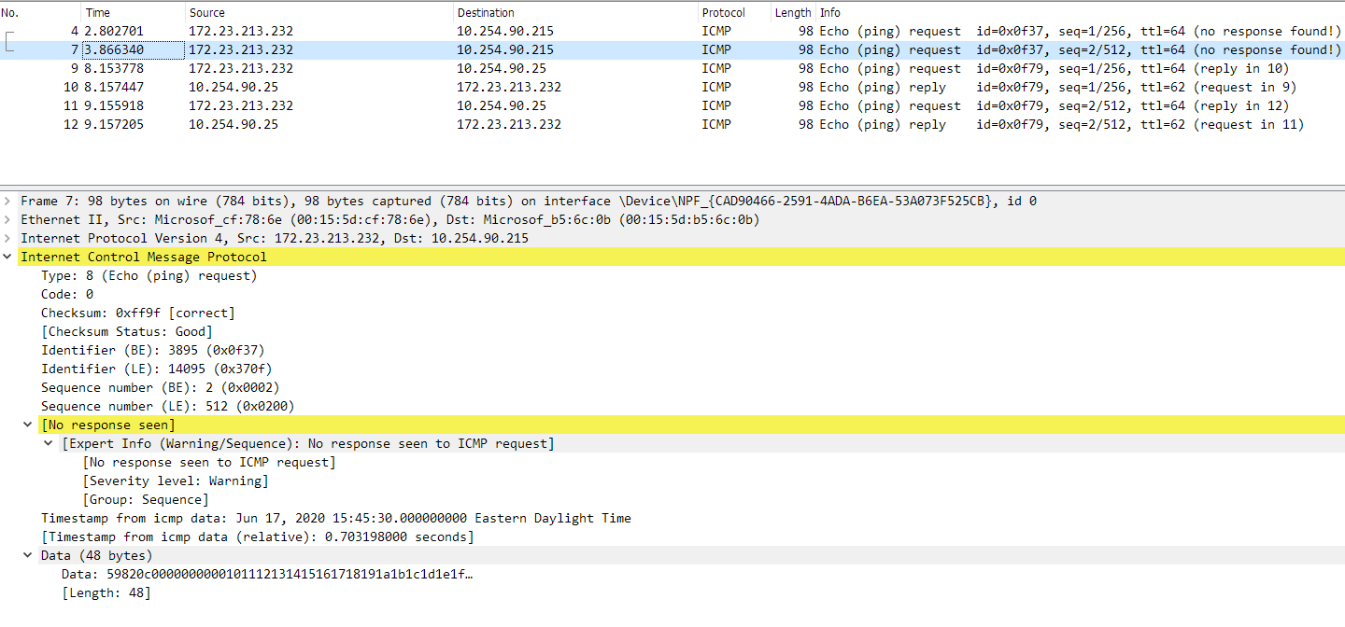This screenshot has height=627, width=1345.
Task: Collapse the Data (48 bytes) section
Action: (28, 555)
